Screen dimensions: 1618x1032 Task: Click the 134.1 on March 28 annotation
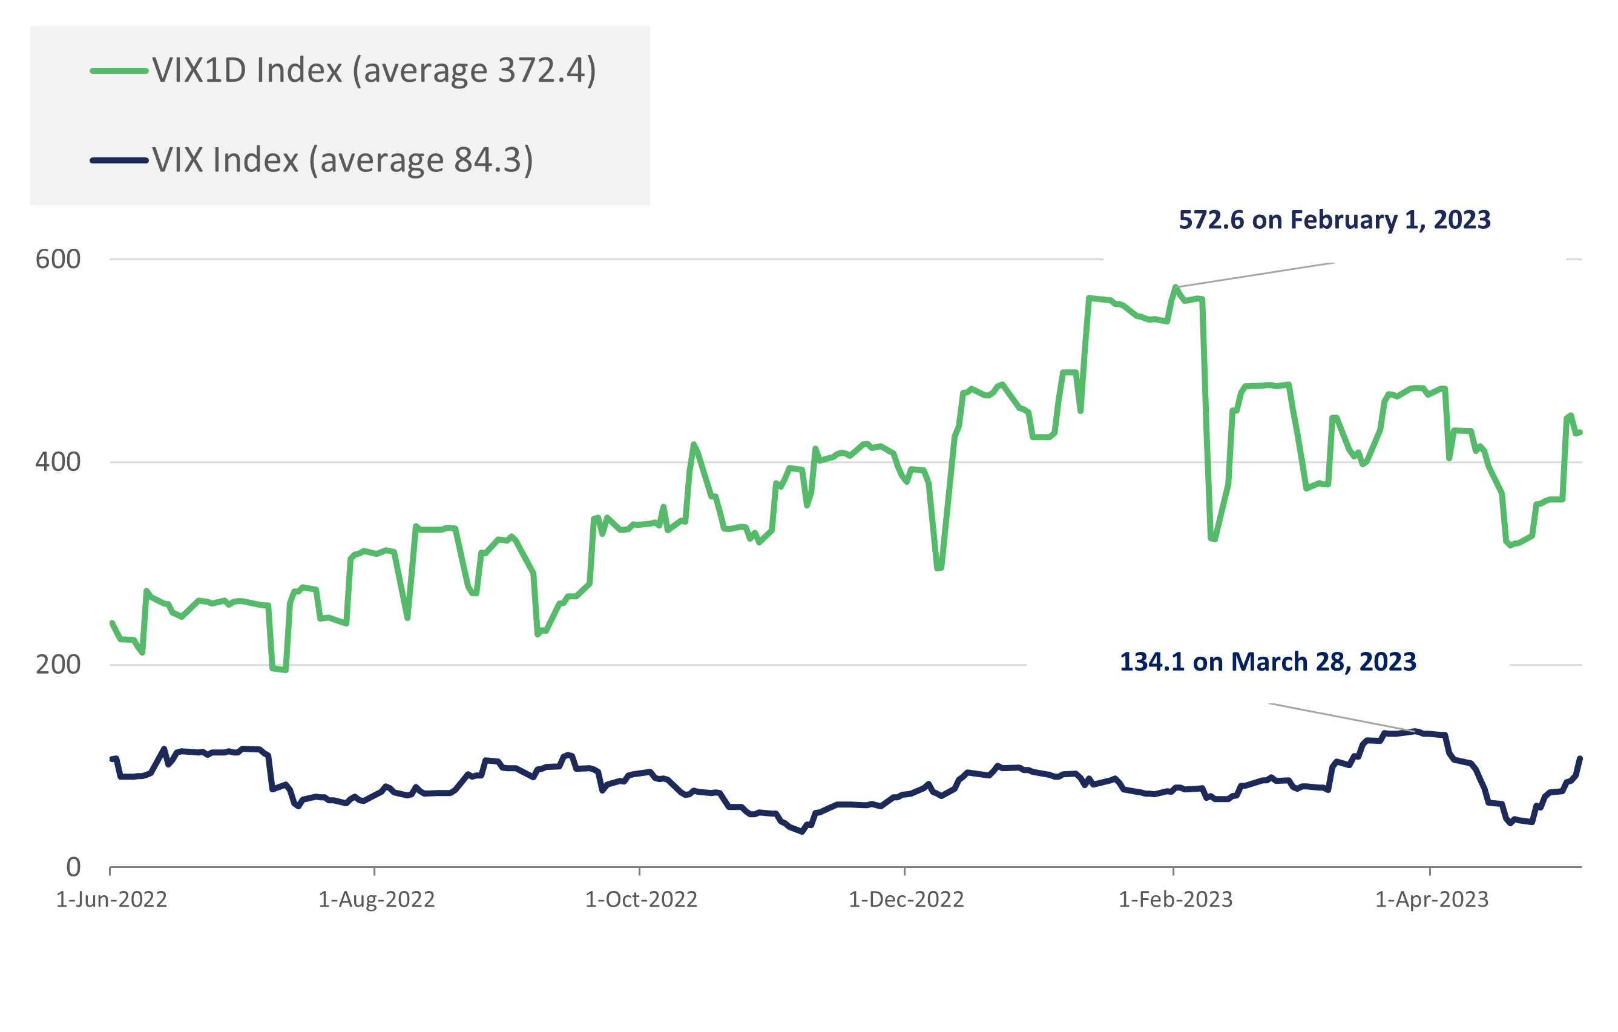[1268, 662]
